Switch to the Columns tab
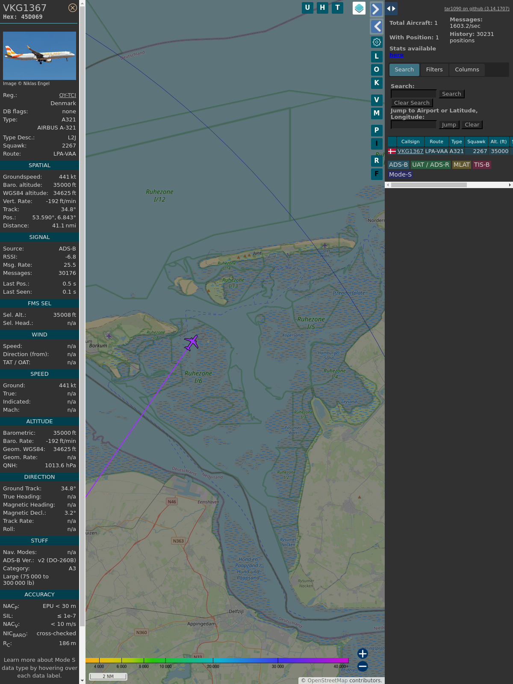 (467, 70)
